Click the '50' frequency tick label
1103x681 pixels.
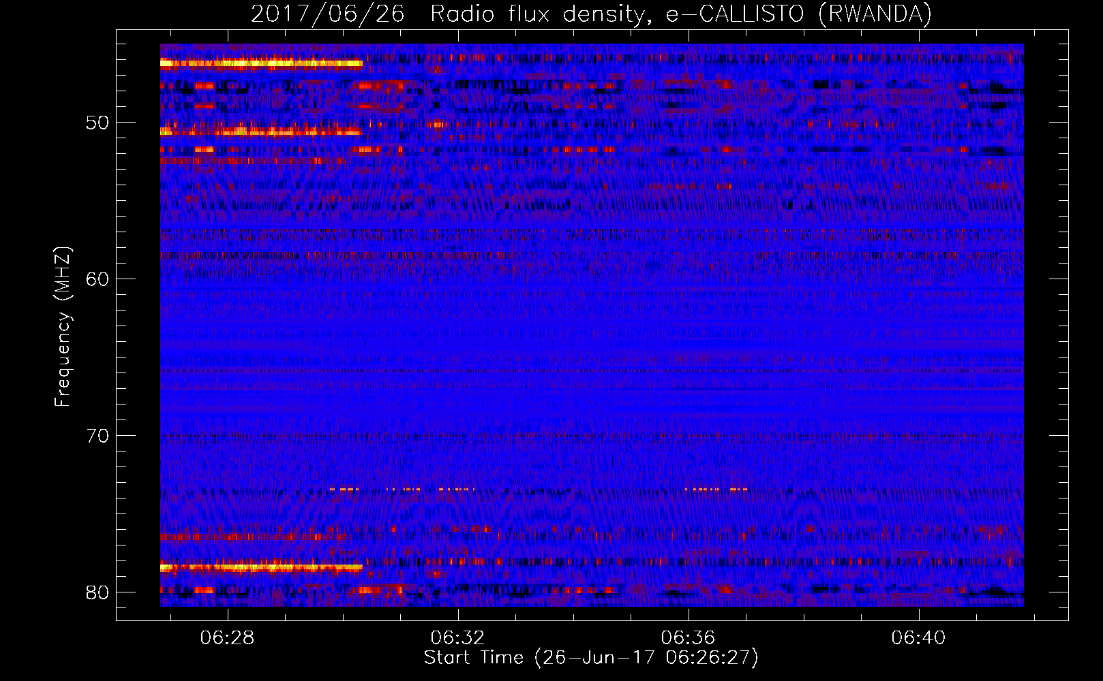click(x=97, y=123)
